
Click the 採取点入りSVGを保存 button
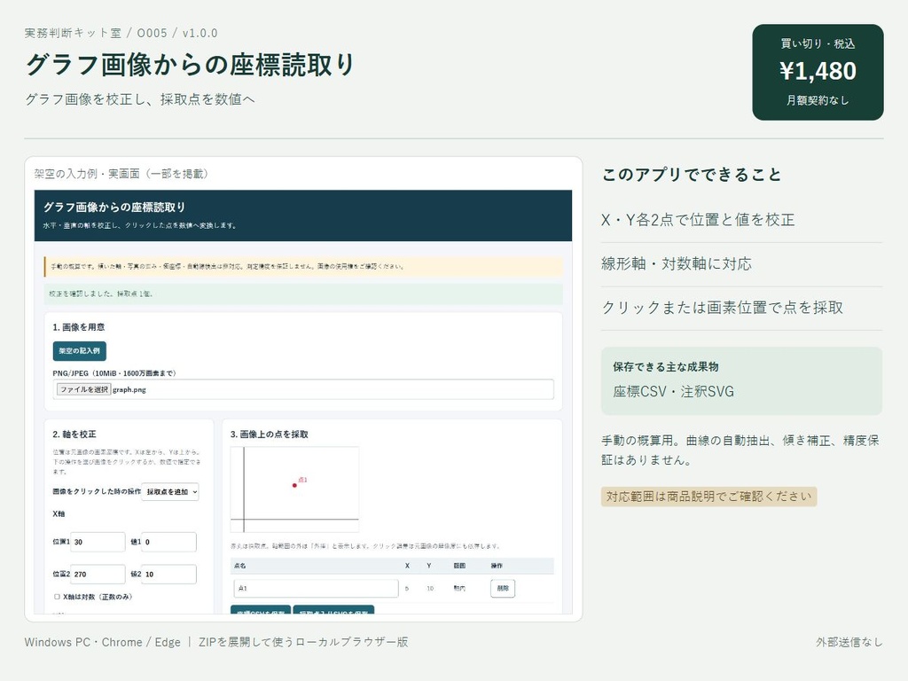click(x=333, y=610)
